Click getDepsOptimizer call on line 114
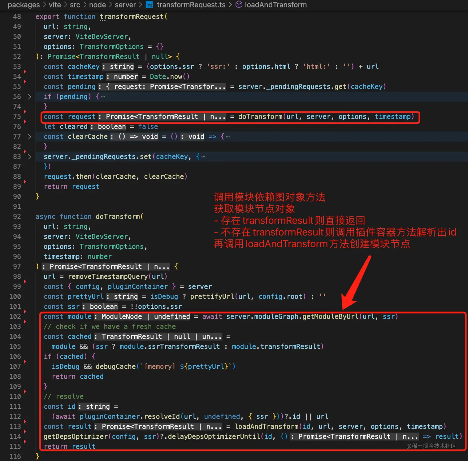 [76, 437]
